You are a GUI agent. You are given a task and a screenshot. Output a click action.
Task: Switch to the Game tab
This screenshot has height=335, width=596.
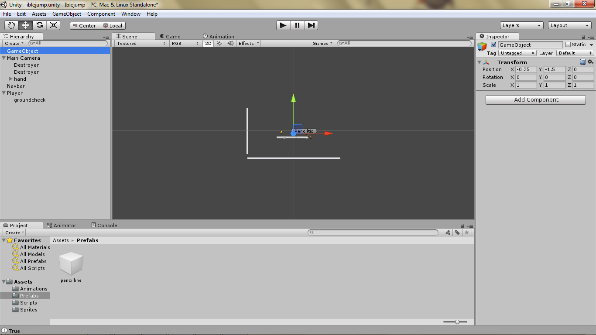click(x=170, y=37)
